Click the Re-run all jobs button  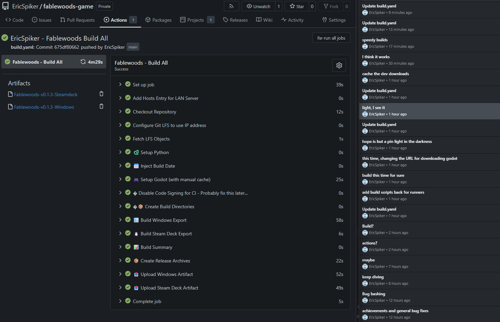pos(331,38)
